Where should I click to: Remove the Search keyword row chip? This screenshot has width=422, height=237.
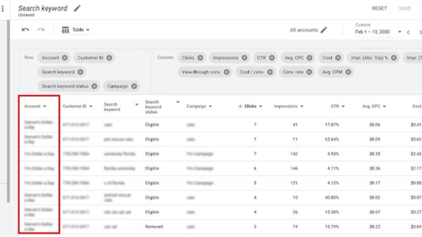pos(80,72)
